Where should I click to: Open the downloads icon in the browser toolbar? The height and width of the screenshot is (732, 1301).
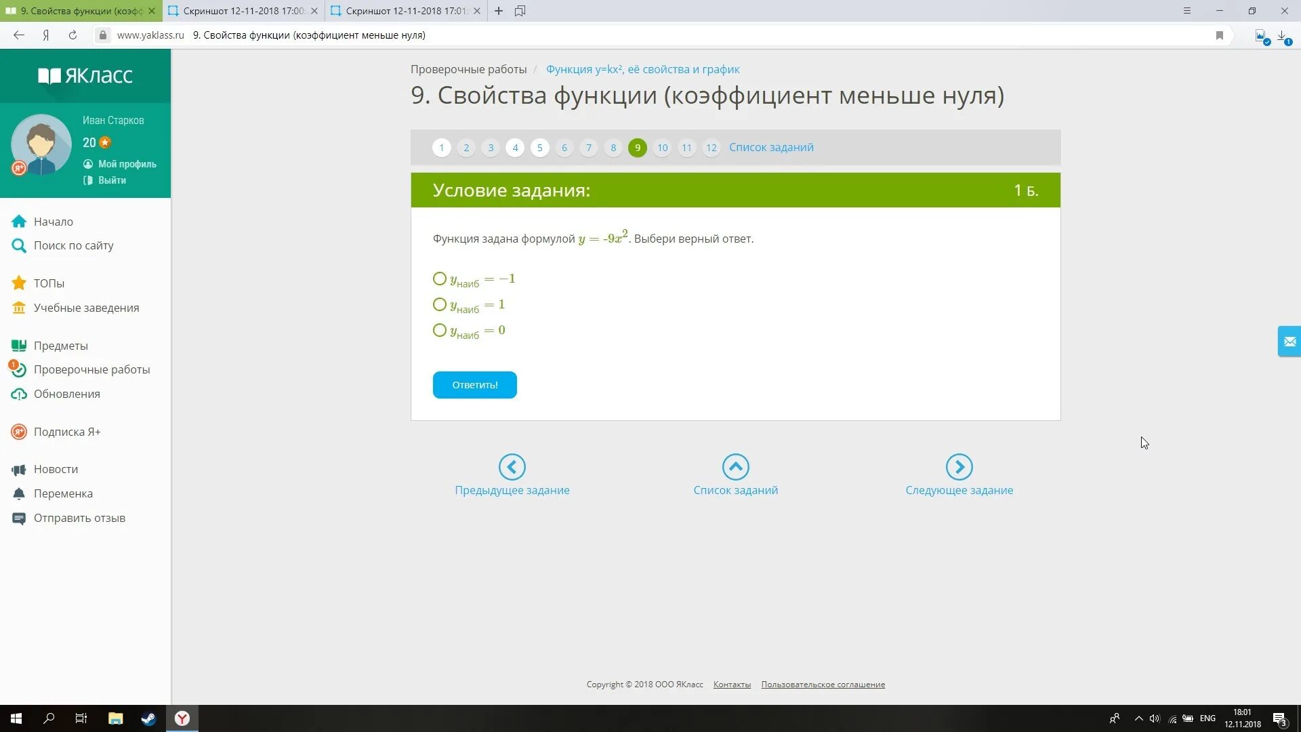pos(1283,35)
